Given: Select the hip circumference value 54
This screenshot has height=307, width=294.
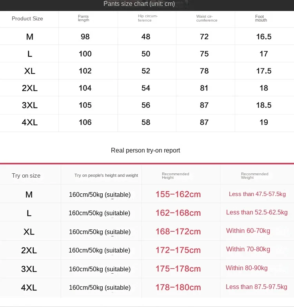Looking at the screenshot, I should [146, 88].
